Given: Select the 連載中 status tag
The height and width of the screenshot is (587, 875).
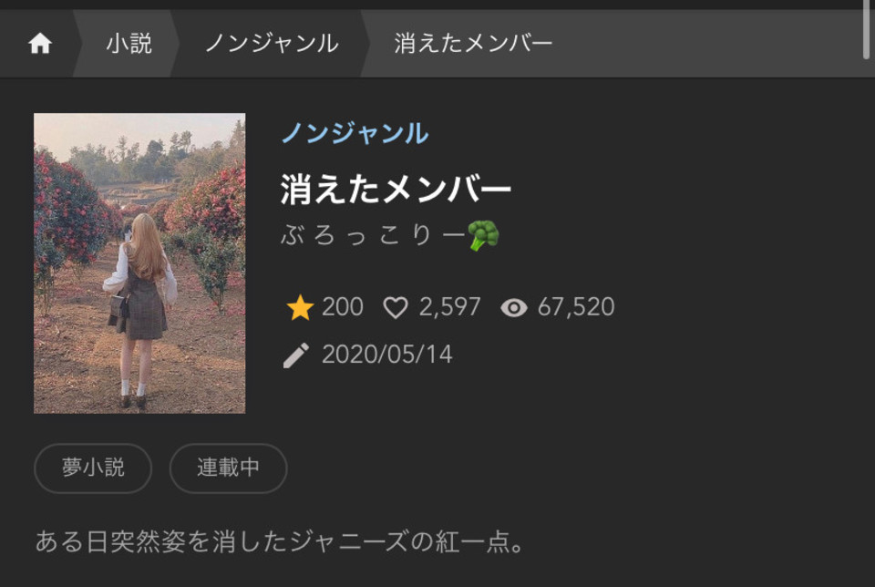Looking at the screenshot, I should [x=228, y=469].
